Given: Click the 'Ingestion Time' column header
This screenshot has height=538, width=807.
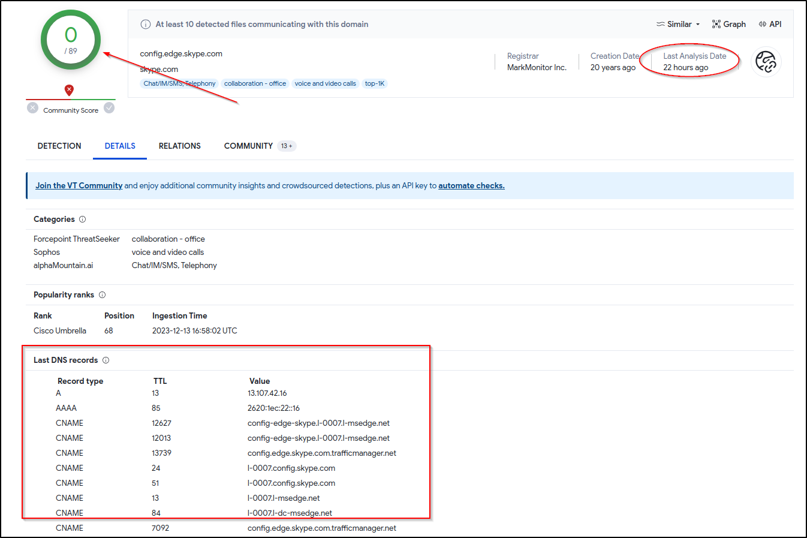Looking at the screenshot, I should [x=180, y=316].
